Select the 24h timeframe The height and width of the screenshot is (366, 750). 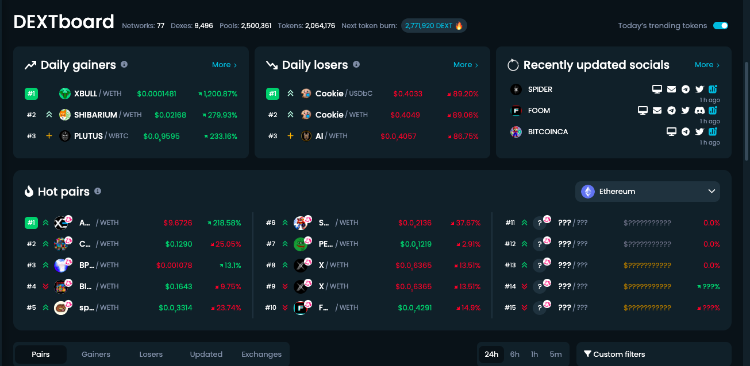click(491, 355)
